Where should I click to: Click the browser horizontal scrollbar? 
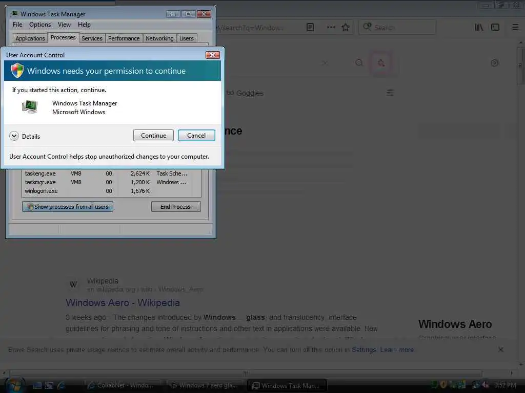coord(246,373)
